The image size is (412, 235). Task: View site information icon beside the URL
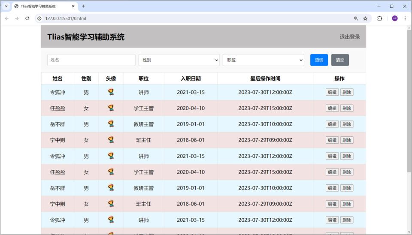point(39,18)
